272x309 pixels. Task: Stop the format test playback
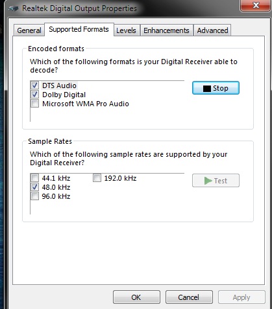point(216,88)
